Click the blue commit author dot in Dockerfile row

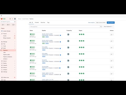coord(60,61)
